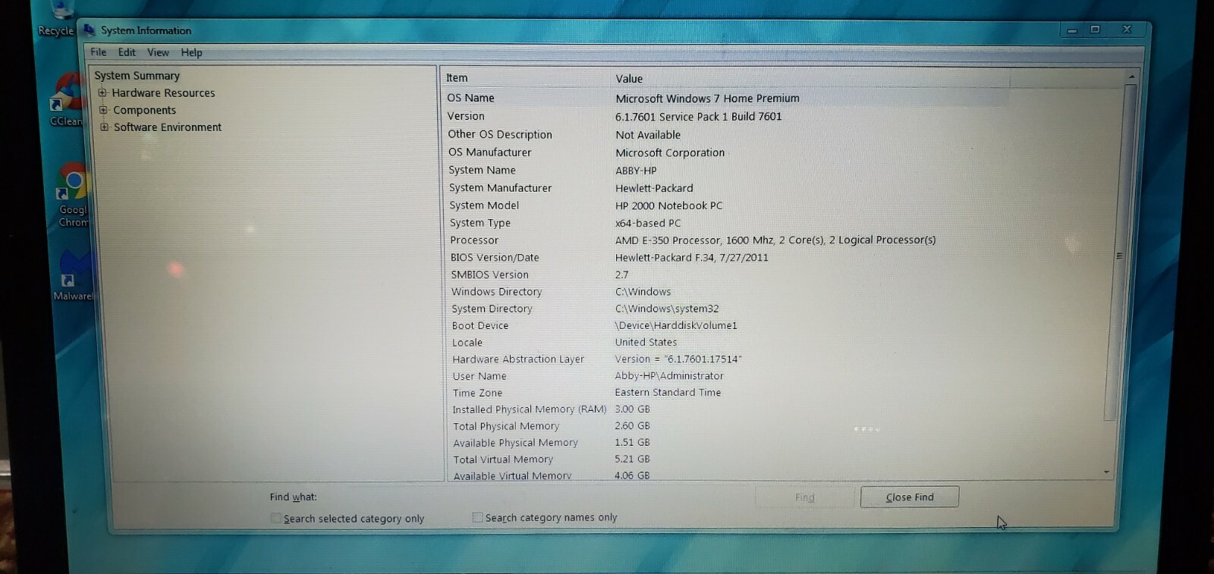Minimize the System Information window
Screen dimensions: 1214x574
point(1071,30)
